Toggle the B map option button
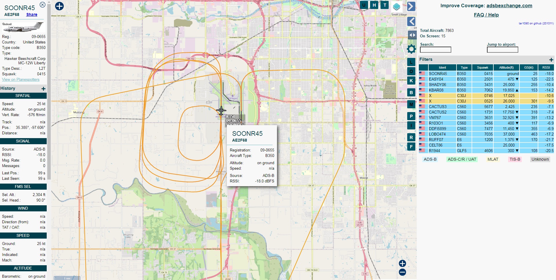556x280 pixels. [411, 93]
